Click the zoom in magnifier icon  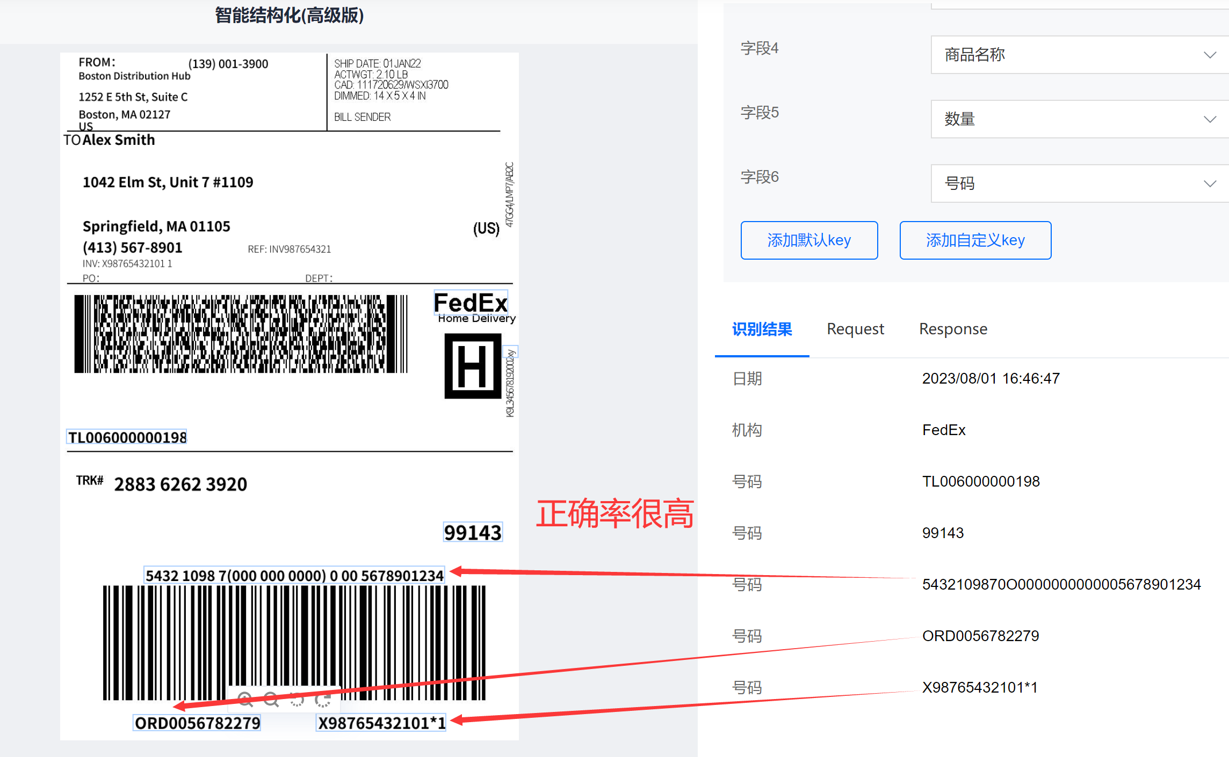coord(245,699)
